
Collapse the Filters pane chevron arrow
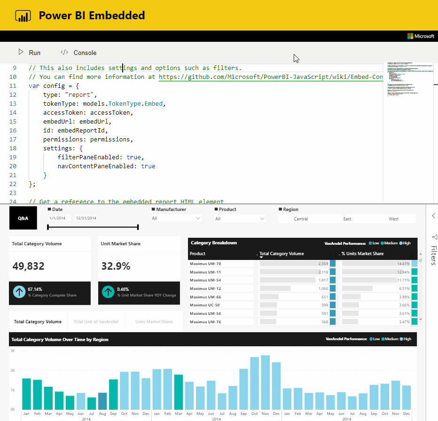pyautogui.click(x=433, y=215)
